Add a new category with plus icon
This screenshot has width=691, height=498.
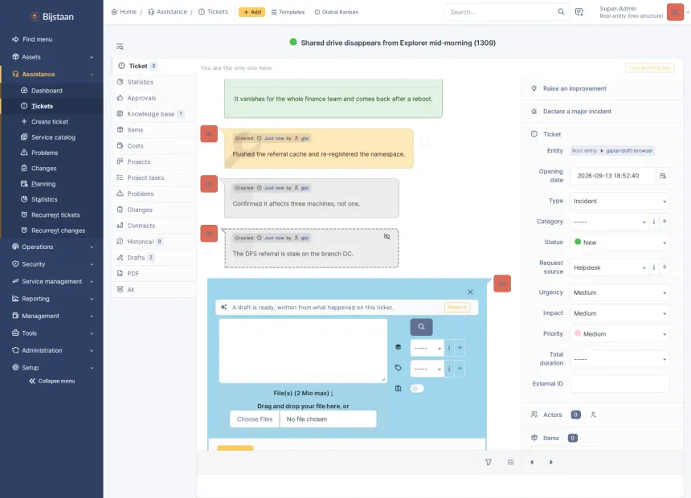664,221
